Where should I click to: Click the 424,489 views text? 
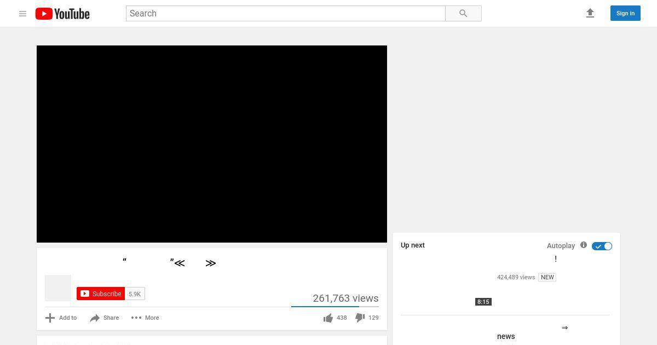click(x=516, y=277)
